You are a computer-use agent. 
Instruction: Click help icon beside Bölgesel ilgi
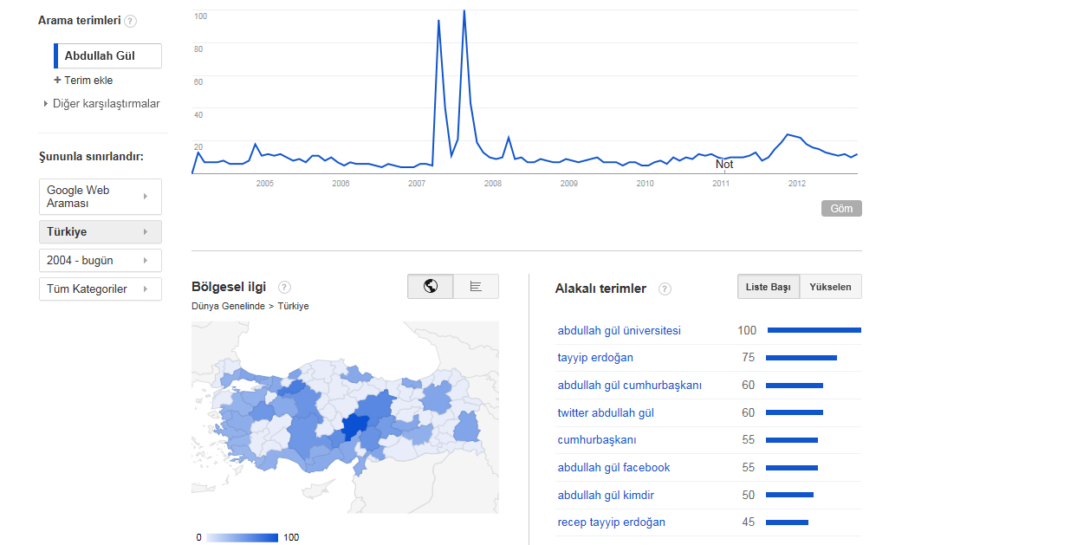[284, 288]
